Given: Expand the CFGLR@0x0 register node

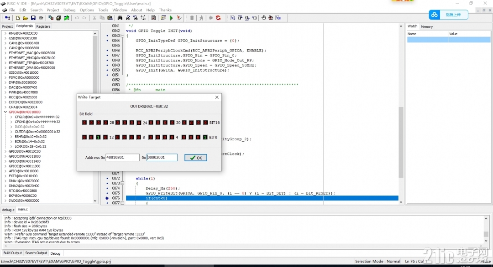Looking at the screenshot, I should click(x=11, y=117).
